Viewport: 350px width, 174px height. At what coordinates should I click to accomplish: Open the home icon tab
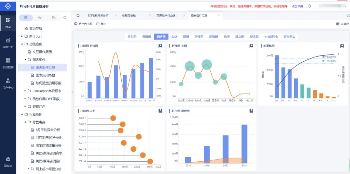click(x=78, y=15)
